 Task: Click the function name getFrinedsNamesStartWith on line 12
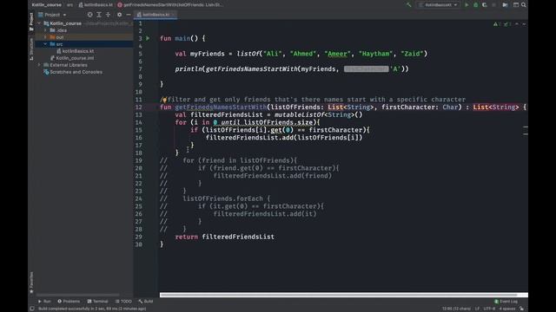(220, 107)
